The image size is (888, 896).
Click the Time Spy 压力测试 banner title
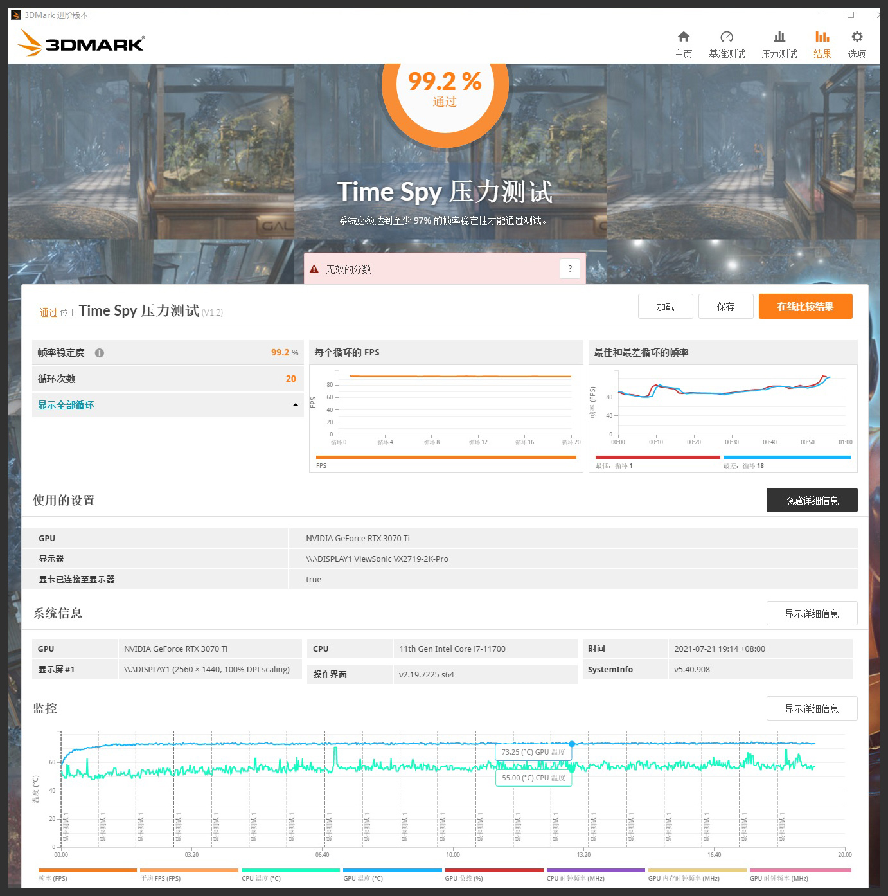click(x=445, y=192)
